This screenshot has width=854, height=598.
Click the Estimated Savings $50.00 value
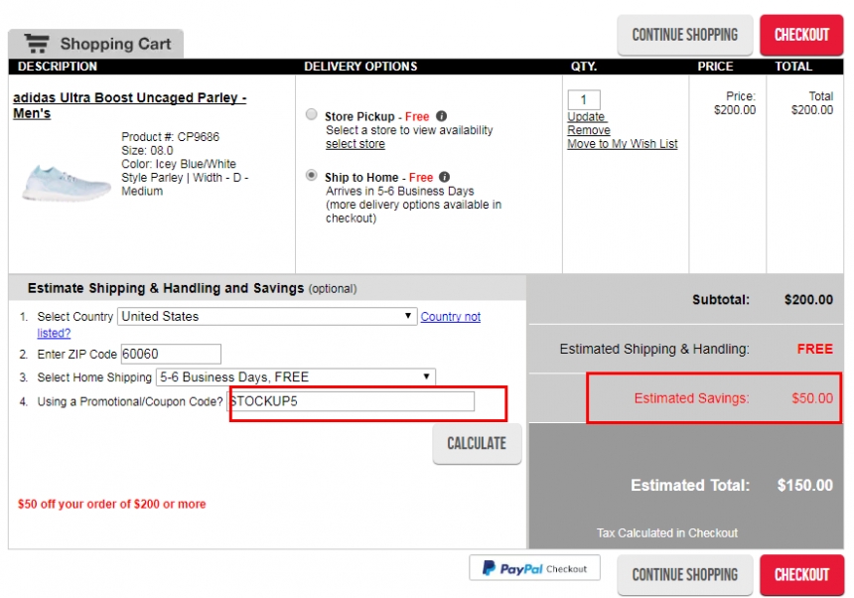(x=812, y=398)
